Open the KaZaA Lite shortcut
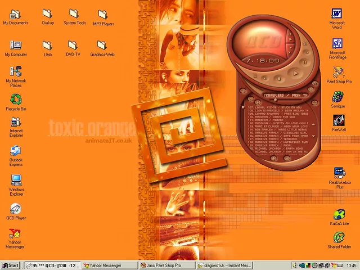The image size is (360, 270). coord(339,217)
